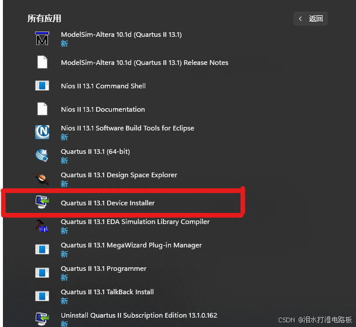Viewport: 356px width, 327px height.
Task: Open Quartus II 13.1 Programmer entry text
Action: 104,269
